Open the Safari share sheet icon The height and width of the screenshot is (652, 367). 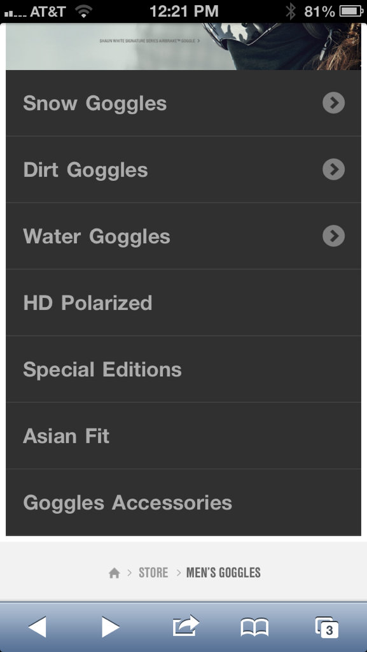point(186,626)
